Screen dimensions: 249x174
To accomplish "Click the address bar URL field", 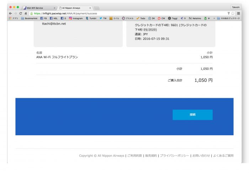I will coord(124,13).
